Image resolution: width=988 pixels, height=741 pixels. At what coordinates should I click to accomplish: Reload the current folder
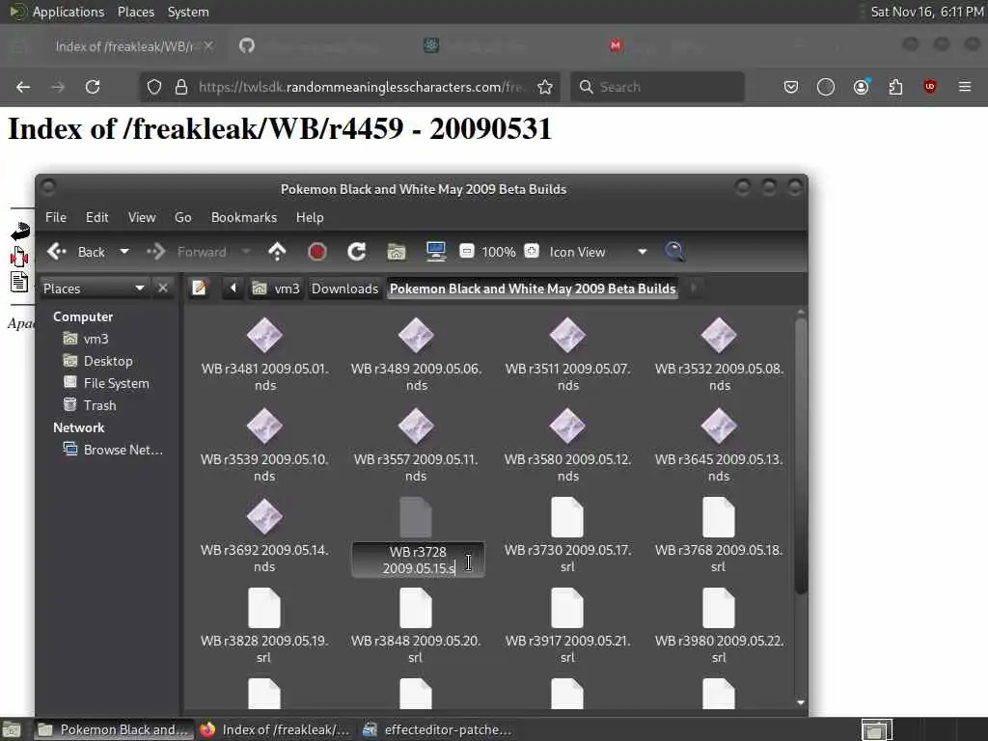pos(357,252)
